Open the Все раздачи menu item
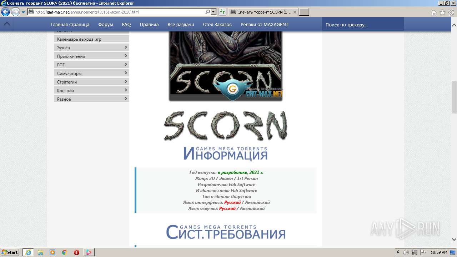Viewport: 457px width, 257px height. 181,25
